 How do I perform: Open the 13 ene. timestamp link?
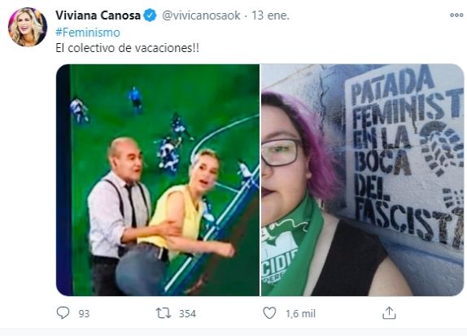click(x=270, y=15)
